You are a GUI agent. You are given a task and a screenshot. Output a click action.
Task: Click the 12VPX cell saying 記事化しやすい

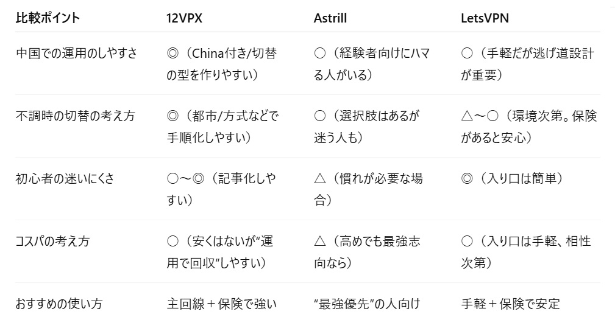click(221, 189)
